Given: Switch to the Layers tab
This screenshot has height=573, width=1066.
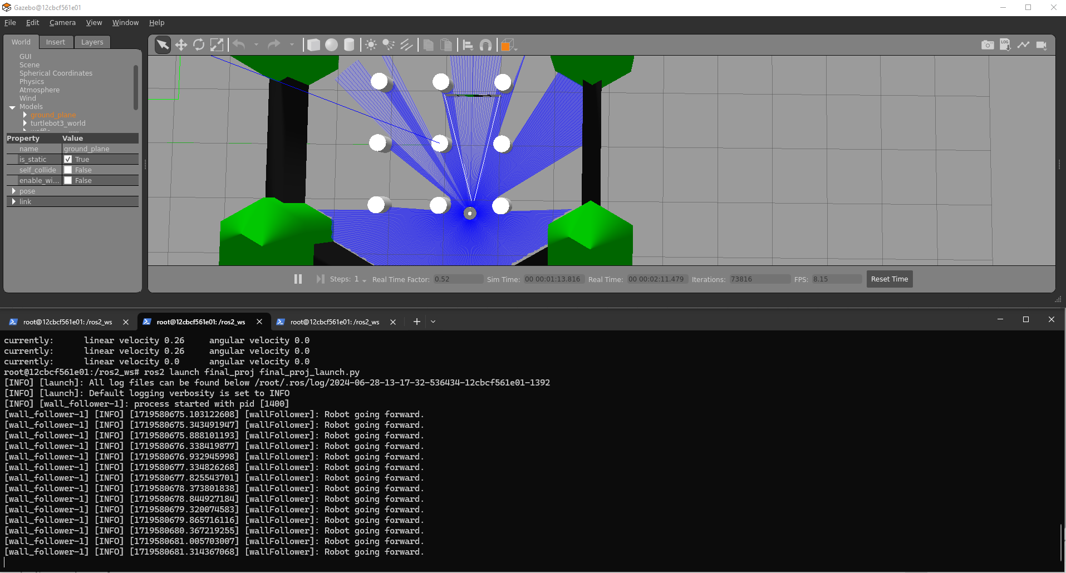Looking at the screenshot, I should [x=92, y=42].
